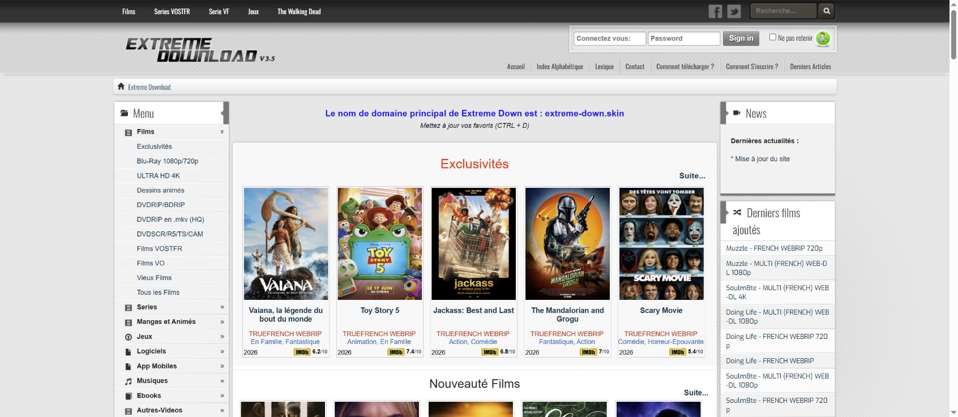Open the Toy Story 5 poster
The width and height of the screenshot is (958, 417).
tap(380, 244)
